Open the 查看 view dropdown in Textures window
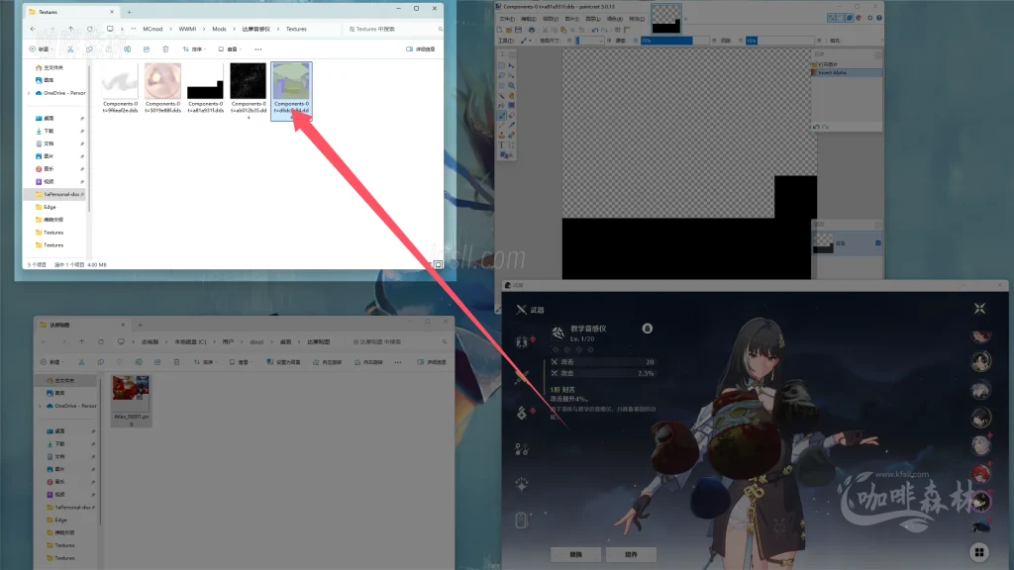 (232, 48)
